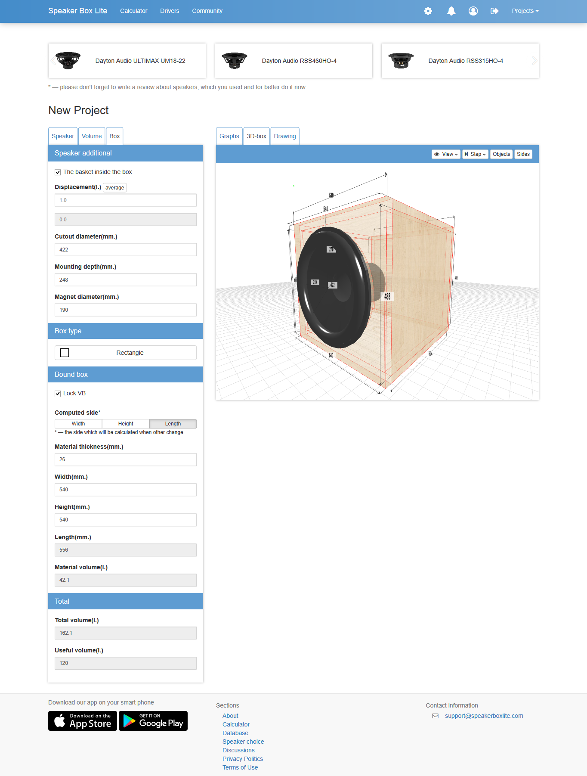The image size is (587, 776).
Task: Click the Sides button
Action: click(x=523, y=154)
